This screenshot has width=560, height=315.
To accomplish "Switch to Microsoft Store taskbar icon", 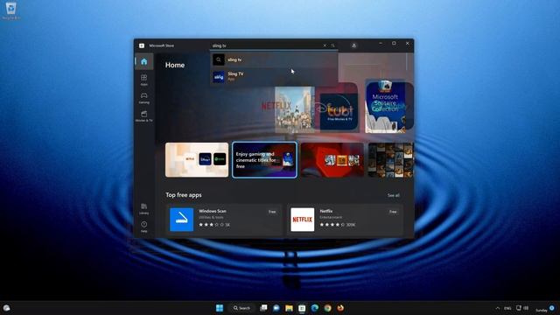I will pyautogui.click(x=302, y=308).
